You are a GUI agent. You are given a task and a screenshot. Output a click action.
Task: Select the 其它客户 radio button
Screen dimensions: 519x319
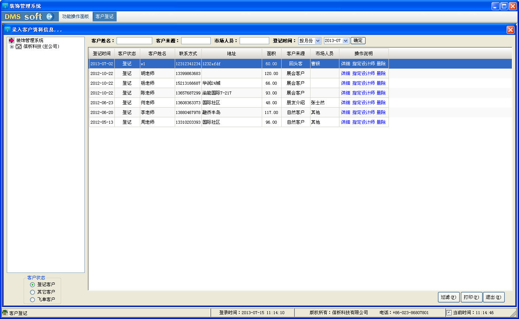(32, 292)
